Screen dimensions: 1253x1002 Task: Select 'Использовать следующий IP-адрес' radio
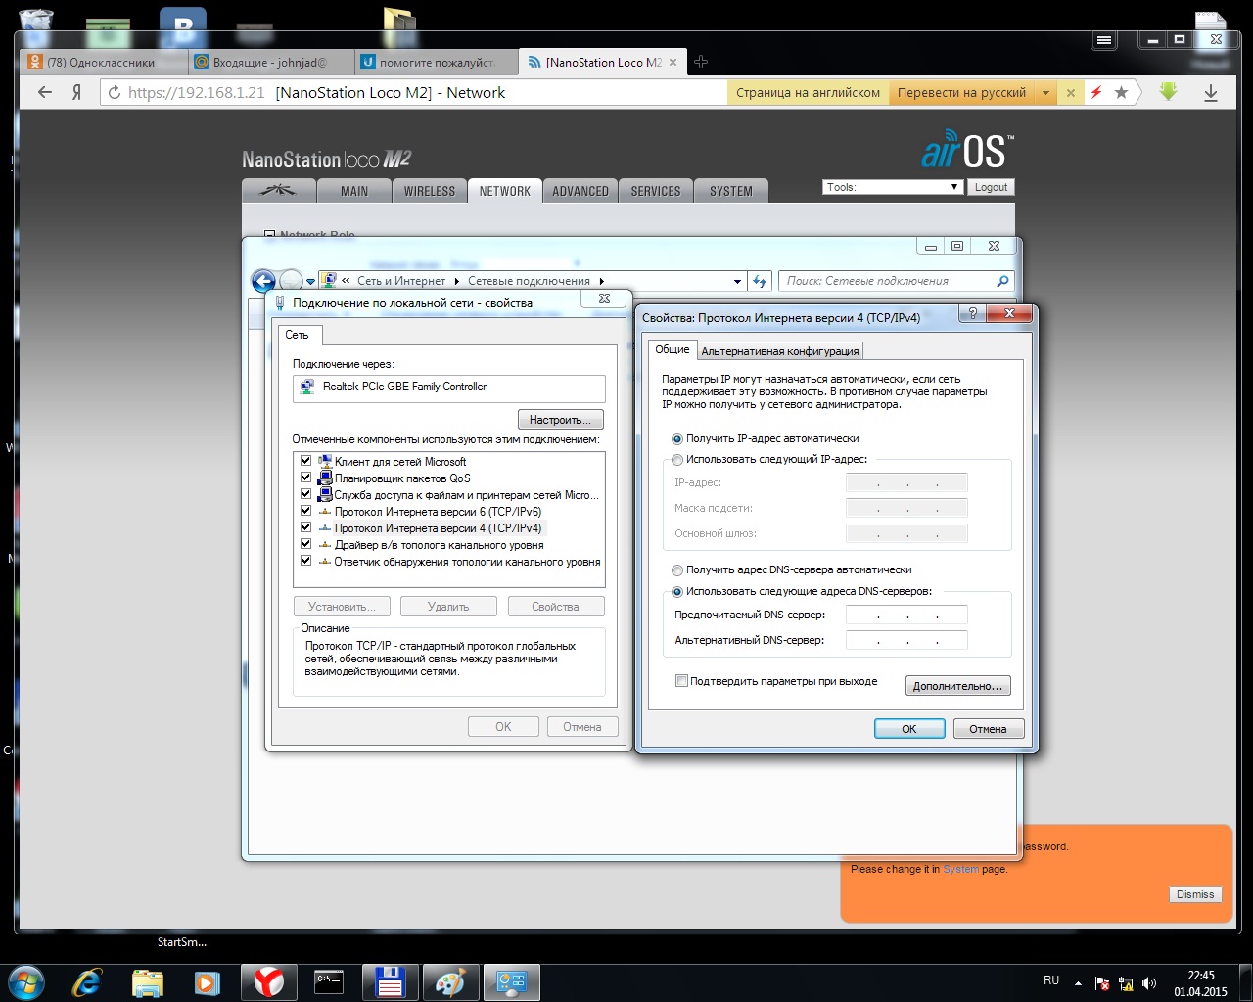coord(677,460)
